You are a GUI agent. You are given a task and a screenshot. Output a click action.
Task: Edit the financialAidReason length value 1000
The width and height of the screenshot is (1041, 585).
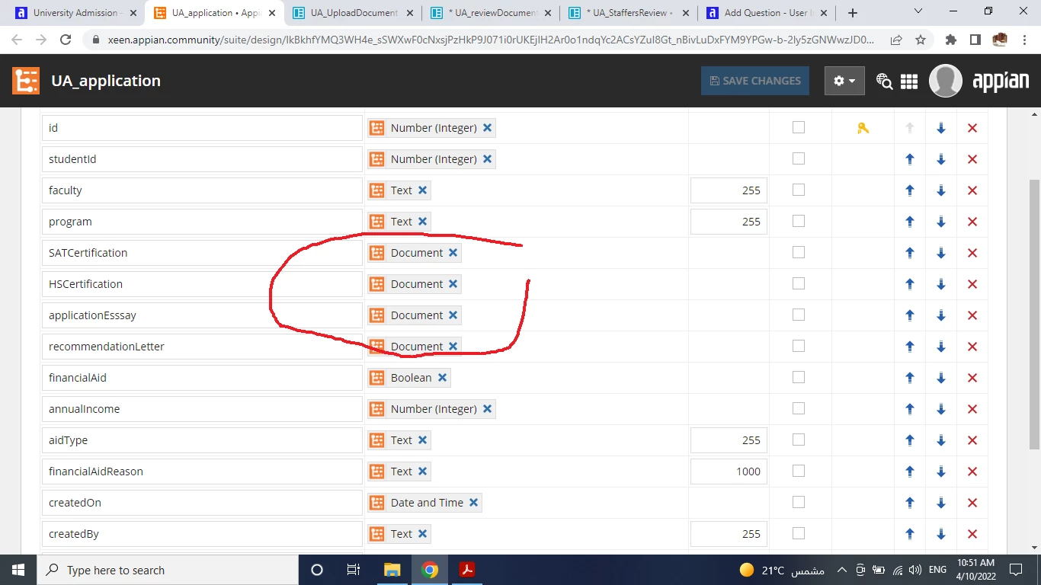729,472
